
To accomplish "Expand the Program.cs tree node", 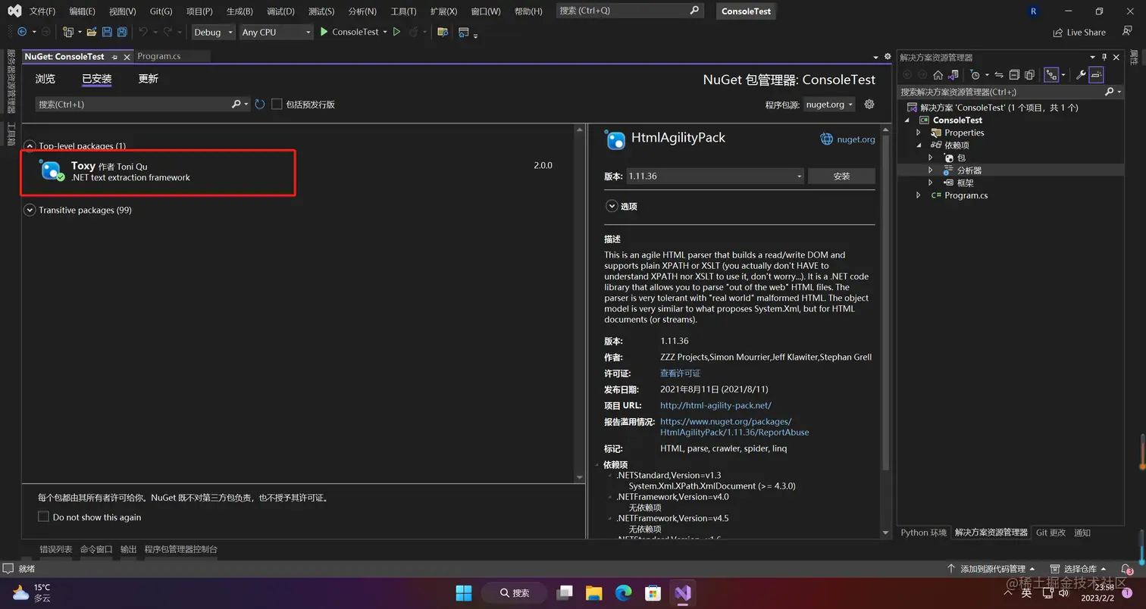I will point(919,195).
